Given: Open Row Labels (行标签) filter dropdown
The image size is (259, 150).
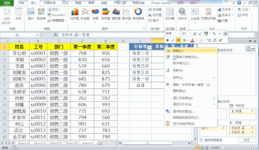Looking at the screenshot, I should point(149,48).
